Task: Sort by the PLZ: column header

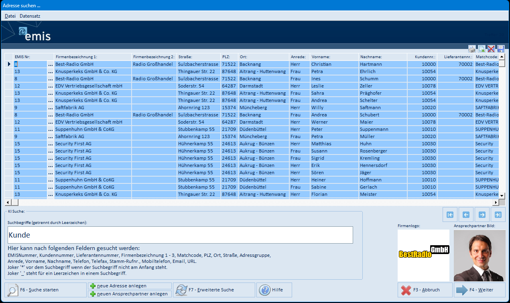Action: (x=230, y=57)
